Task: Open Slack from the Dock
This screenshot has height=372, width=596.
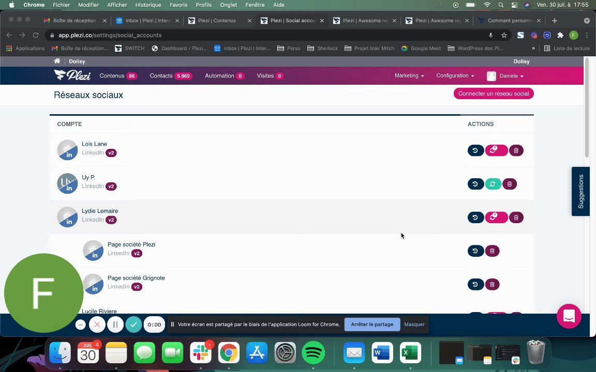Action: coord(201,353)
